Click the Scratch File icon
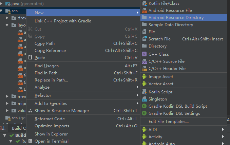The height and width of the screenshot is (145, 230). [145, 39]
